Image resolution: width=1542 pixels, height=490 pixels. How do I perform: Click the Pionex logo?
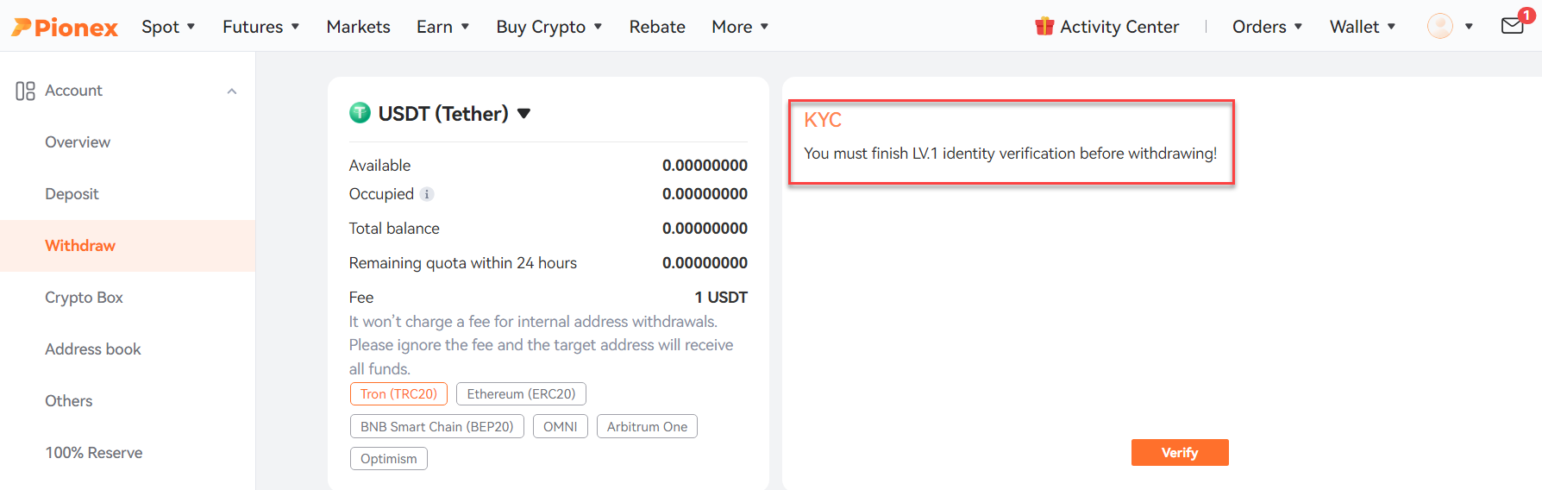[x=65, y=27]
